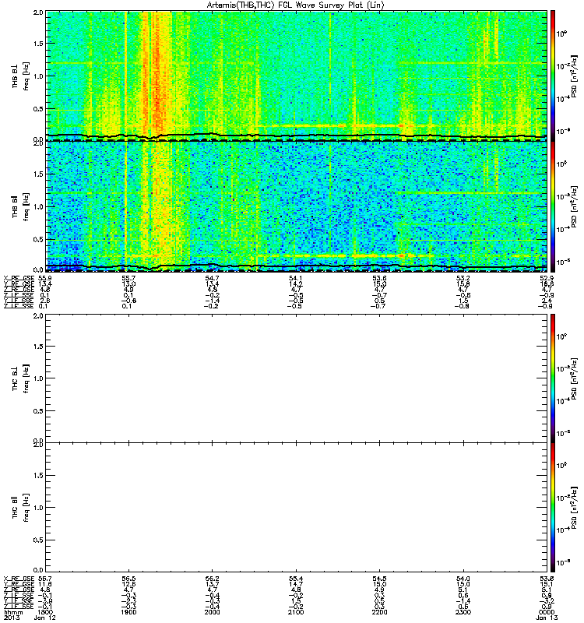Click the THB B-perpendicular spectrogram panel

[x=297, y=76]
